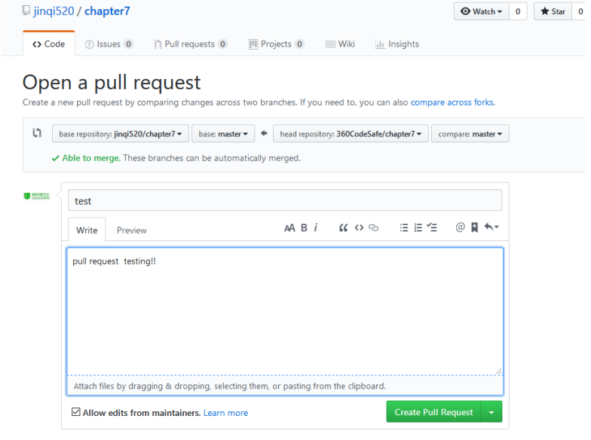Follow the compare across forks link

452,102
